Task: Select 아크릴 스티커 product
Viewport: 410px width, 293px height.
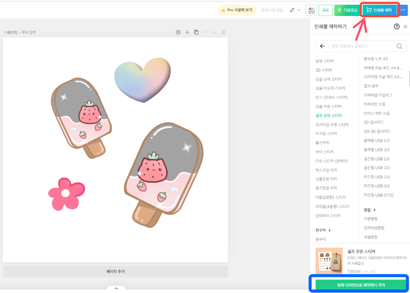Action: point(327,134)
